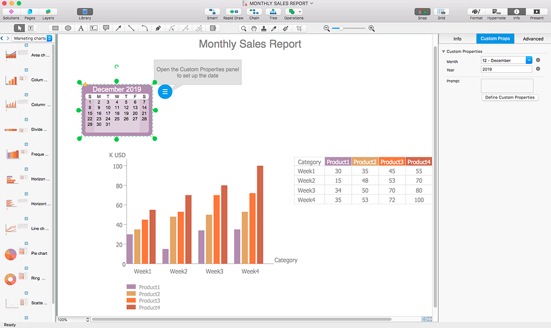Toggle the Library panel
Image resolution: width=551 pixels, height=328 pixels.
click(85, 12)
